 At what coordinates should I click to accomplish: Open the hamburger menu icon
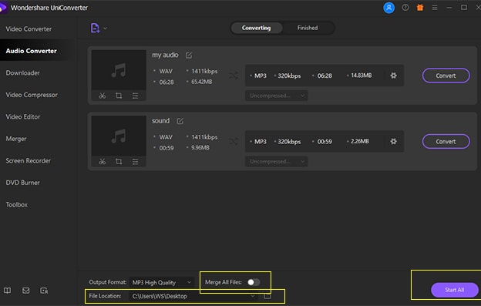pos(435,8)
